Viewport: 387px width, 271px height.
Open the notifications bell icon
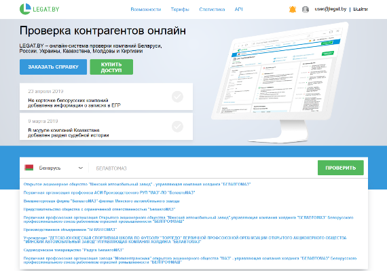(x=293, y=10)
